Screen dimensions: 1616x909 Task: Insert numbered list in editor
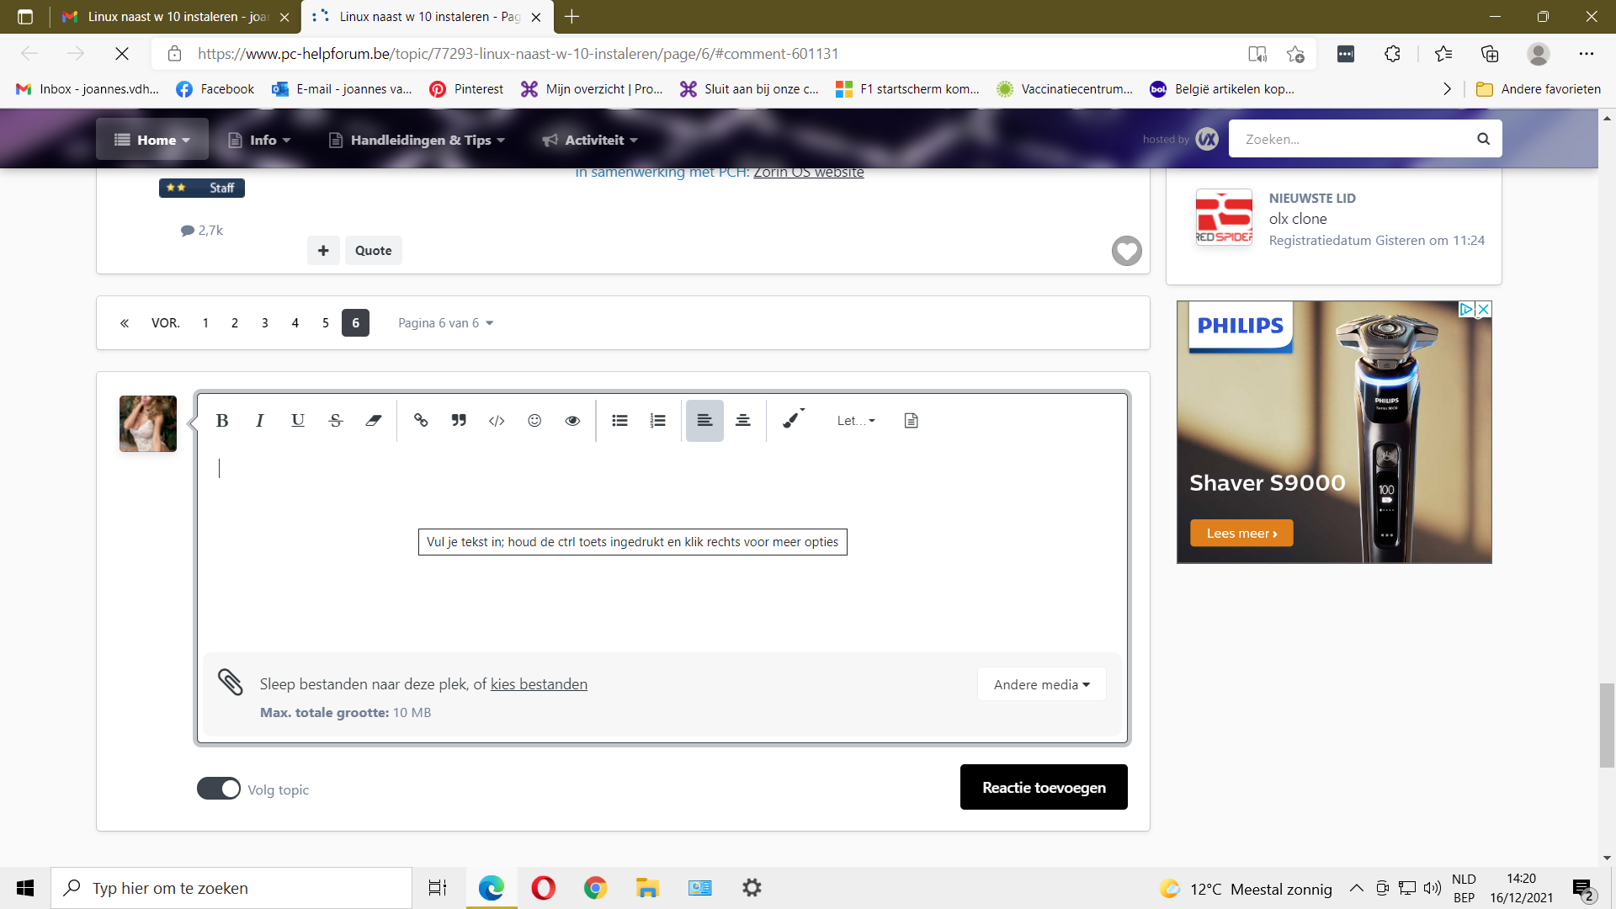pos(658,421)
